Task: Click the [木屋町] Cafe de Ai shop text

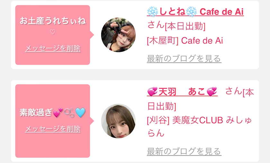Action: [185, 41]
